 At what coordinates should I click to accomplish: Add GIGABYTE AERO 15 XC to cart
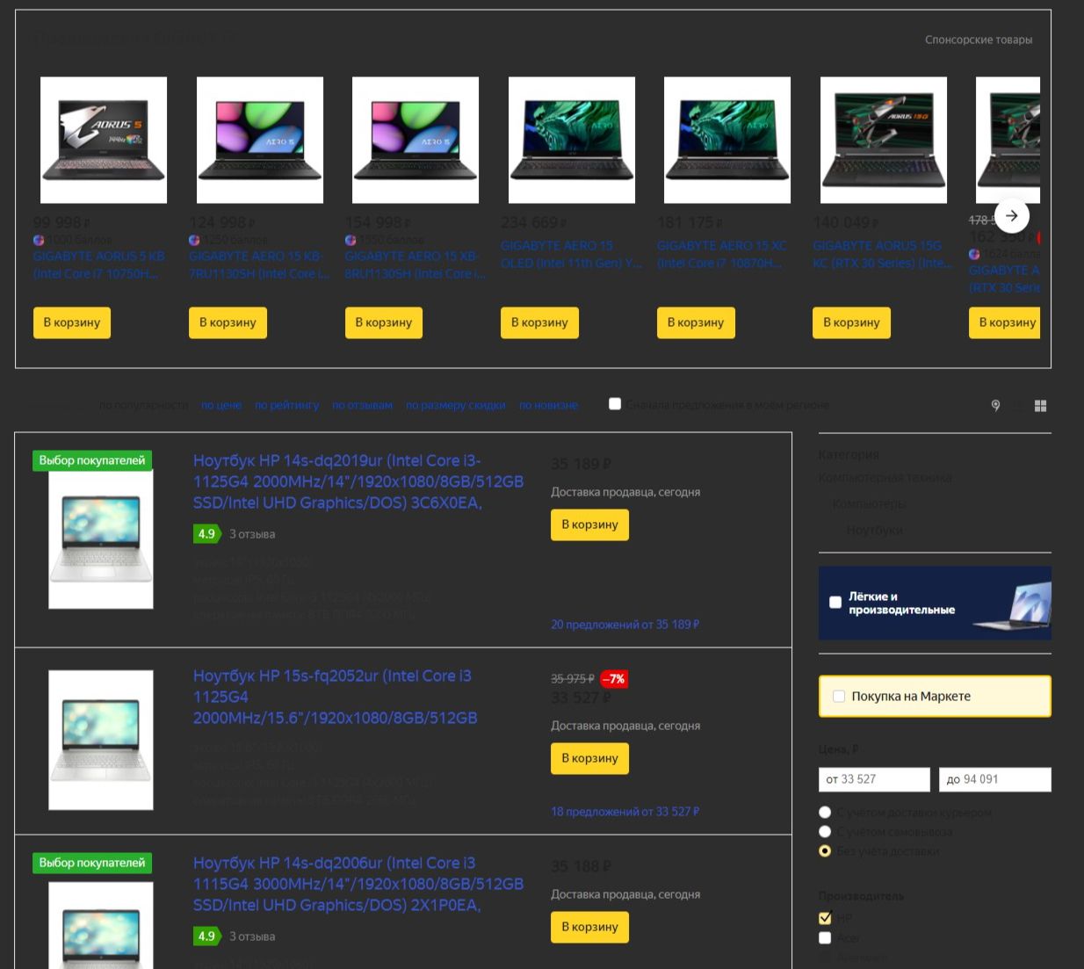pyautogui.click(x=696, y=322)
